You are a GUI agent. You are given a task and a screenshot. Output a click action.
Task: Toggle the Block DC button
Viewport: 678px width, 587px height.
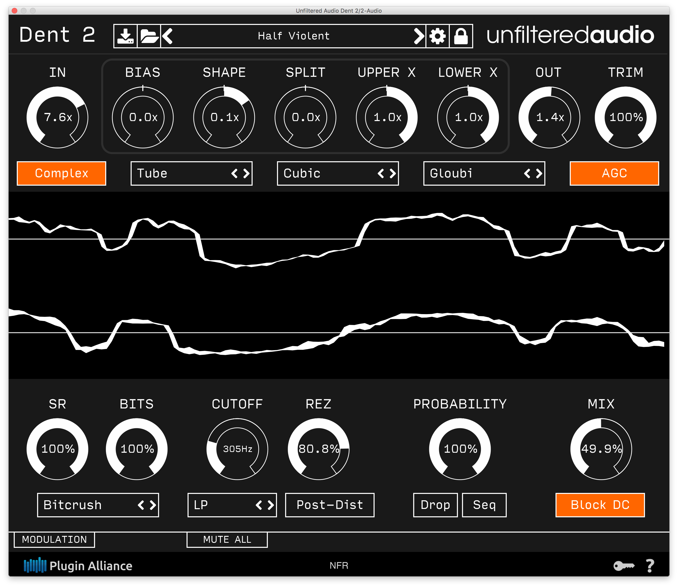pyautogui.click(x=600, y=505)
